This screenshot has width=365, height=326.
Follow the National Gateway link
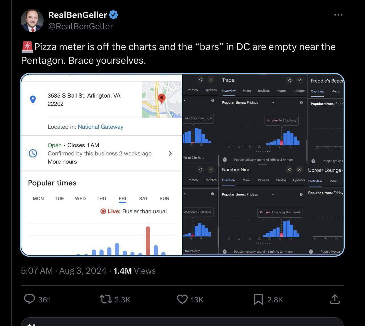click(x=100, y=127)
